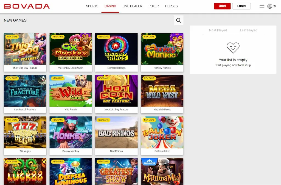Click the 'NEW GAMES' heading text

pyautogui.click(x=15, y=20)
